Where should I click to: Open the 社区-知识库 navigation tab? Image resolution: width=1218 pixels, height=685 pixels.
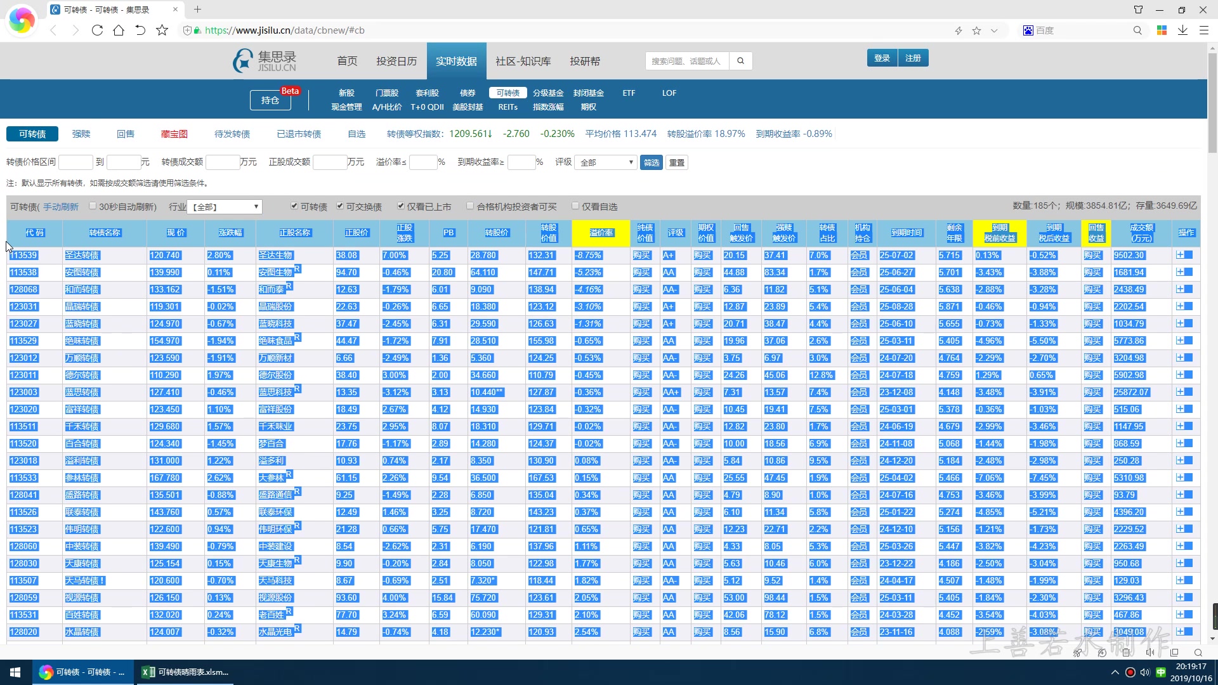(x=523, y=61)
